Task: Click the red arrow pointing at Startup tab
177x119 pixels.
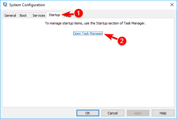Action: pos(68,14)
